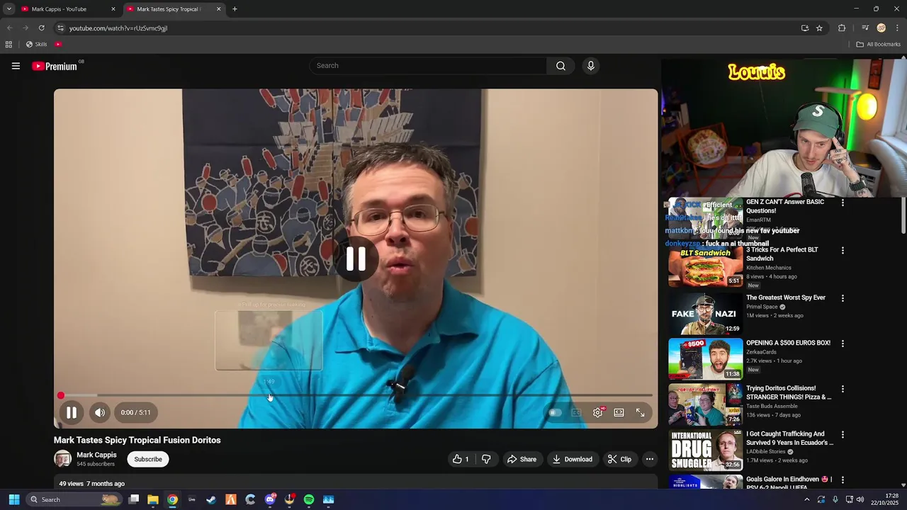Like the video with thumbs up

461,459
